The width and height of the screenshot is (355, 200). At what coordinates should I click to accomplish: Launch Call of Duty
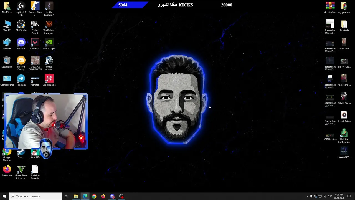click(x=35, y=27)
